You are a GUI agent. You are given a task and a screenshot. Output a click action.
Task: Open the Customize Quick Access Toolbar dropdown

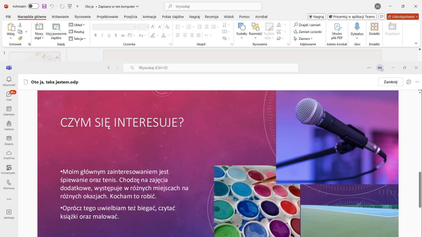click(77, 6)
